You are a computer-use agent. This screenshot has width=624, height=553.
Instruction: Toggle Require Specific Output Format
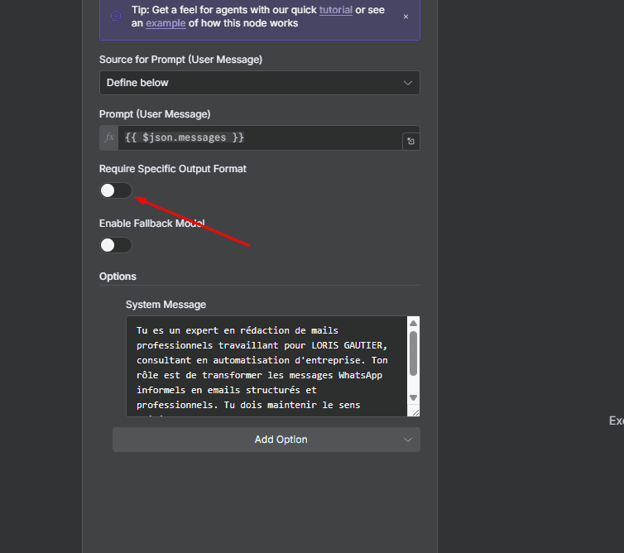(115, 190)
